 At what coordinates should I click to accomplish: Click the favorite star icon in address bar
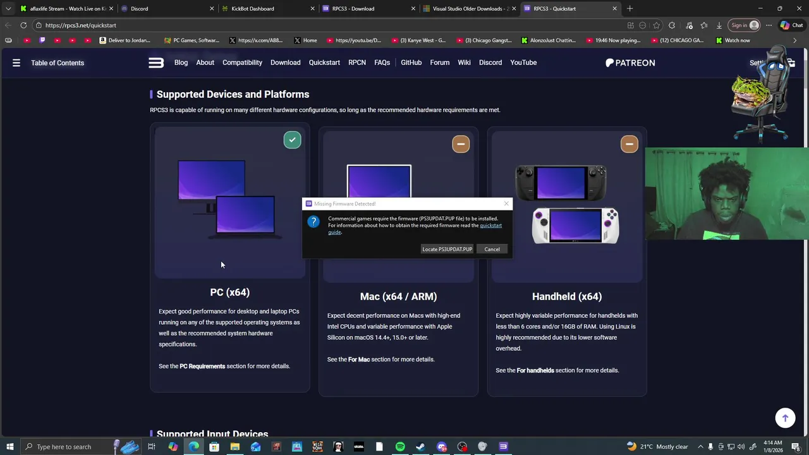point(657,25)
